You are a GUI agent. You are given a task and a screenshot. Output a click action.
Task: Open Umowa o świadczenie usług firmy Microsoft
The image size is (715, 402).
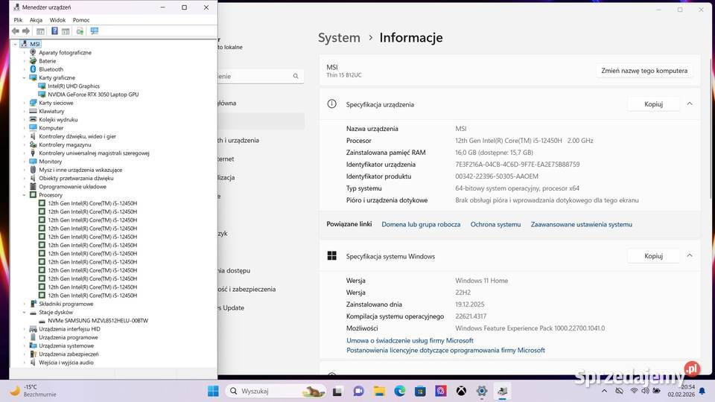tap(410, 340)
